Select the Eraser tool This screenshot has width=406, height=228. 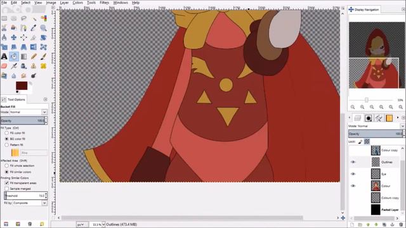(4, 66)
